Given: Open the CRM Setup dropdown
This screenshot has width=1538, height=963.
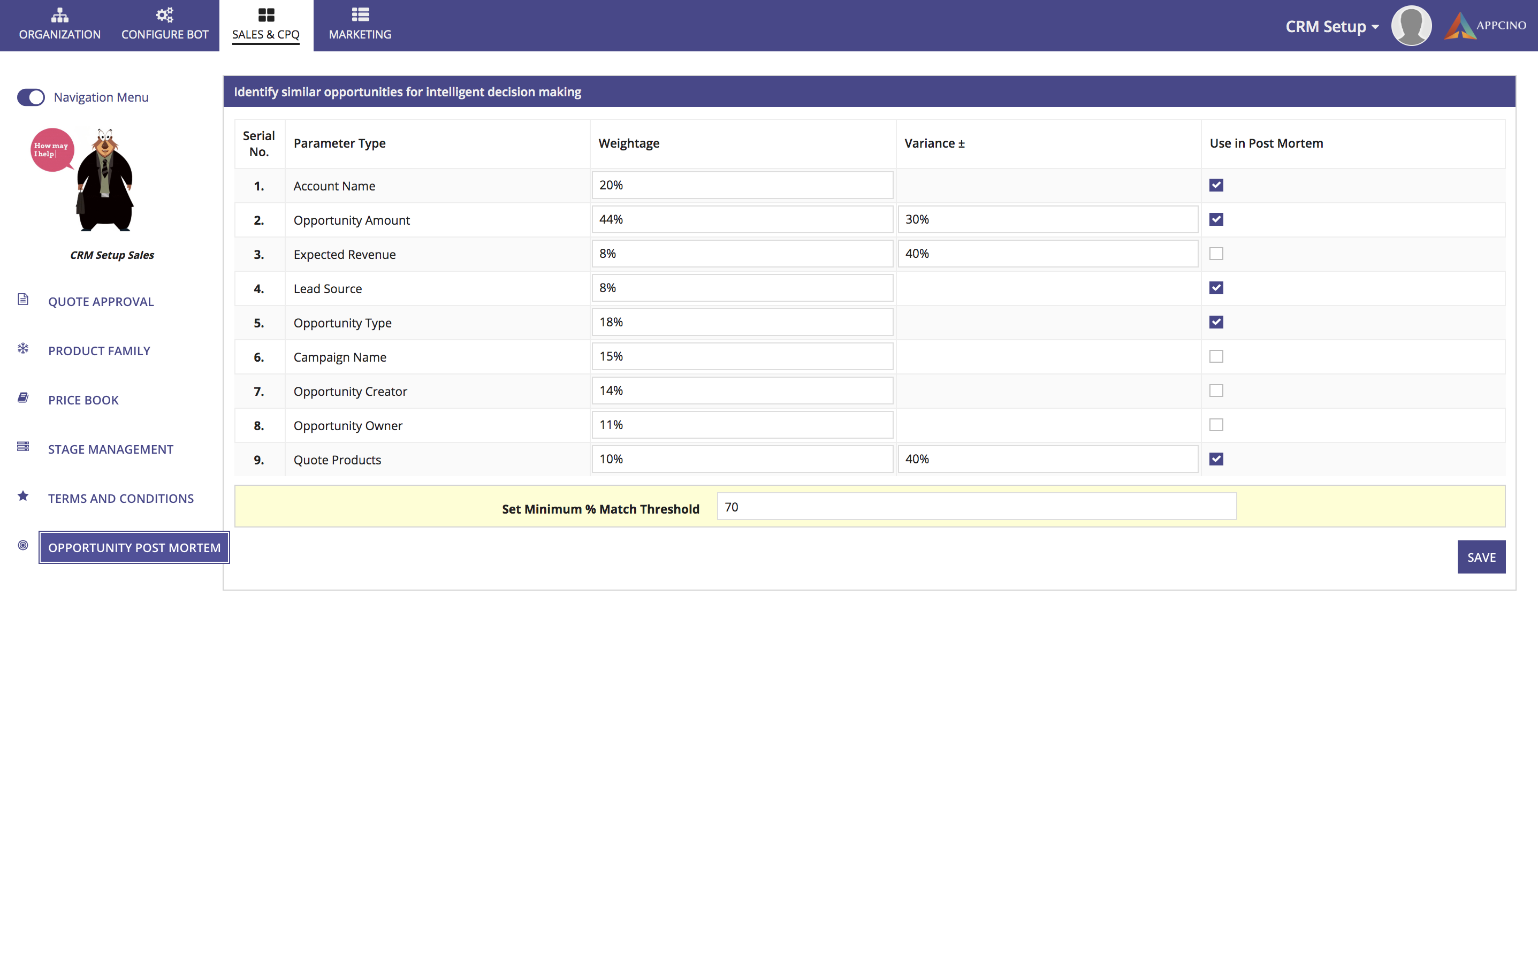Looking at the screenshot, I should 1331,26.
